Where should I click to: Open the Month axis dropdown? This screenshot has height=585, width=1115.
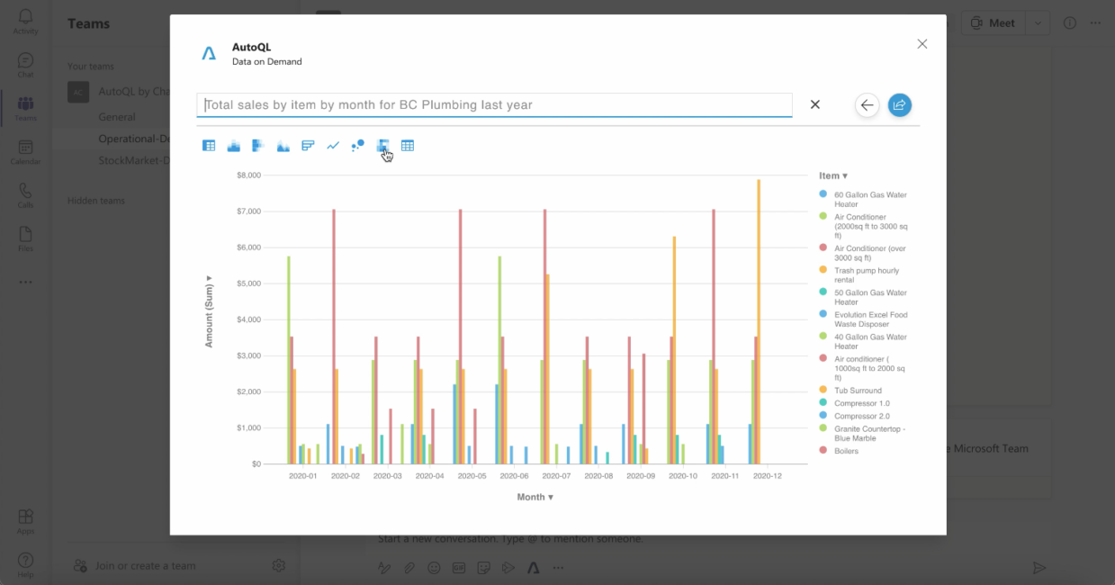coord(535,497)
